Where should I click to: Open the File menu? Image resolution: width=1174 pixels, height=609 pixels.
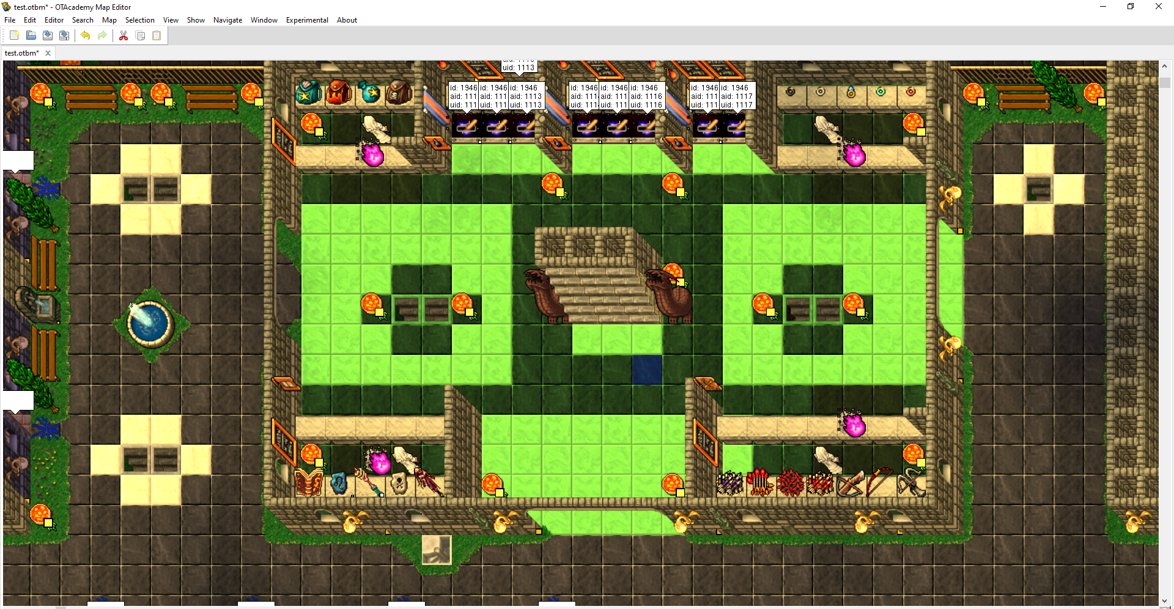(x=10, y=20)
